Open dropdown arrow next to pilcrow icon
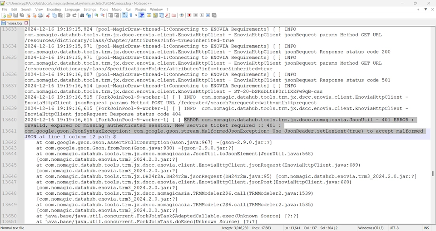Image resolution: width=436 pixels, height=231 pixels. (136, 15)
